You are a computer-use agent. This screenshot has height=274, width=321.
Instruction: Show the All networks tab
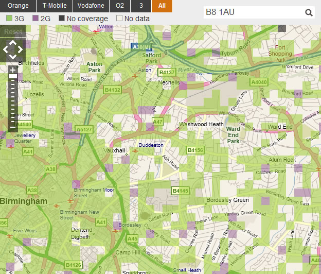(162, 6)
